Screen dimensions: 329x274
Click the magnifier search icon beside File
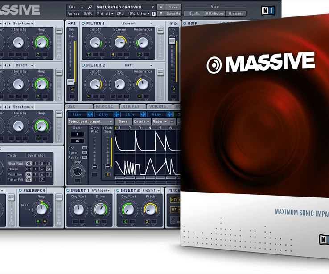tap(90, 7)
